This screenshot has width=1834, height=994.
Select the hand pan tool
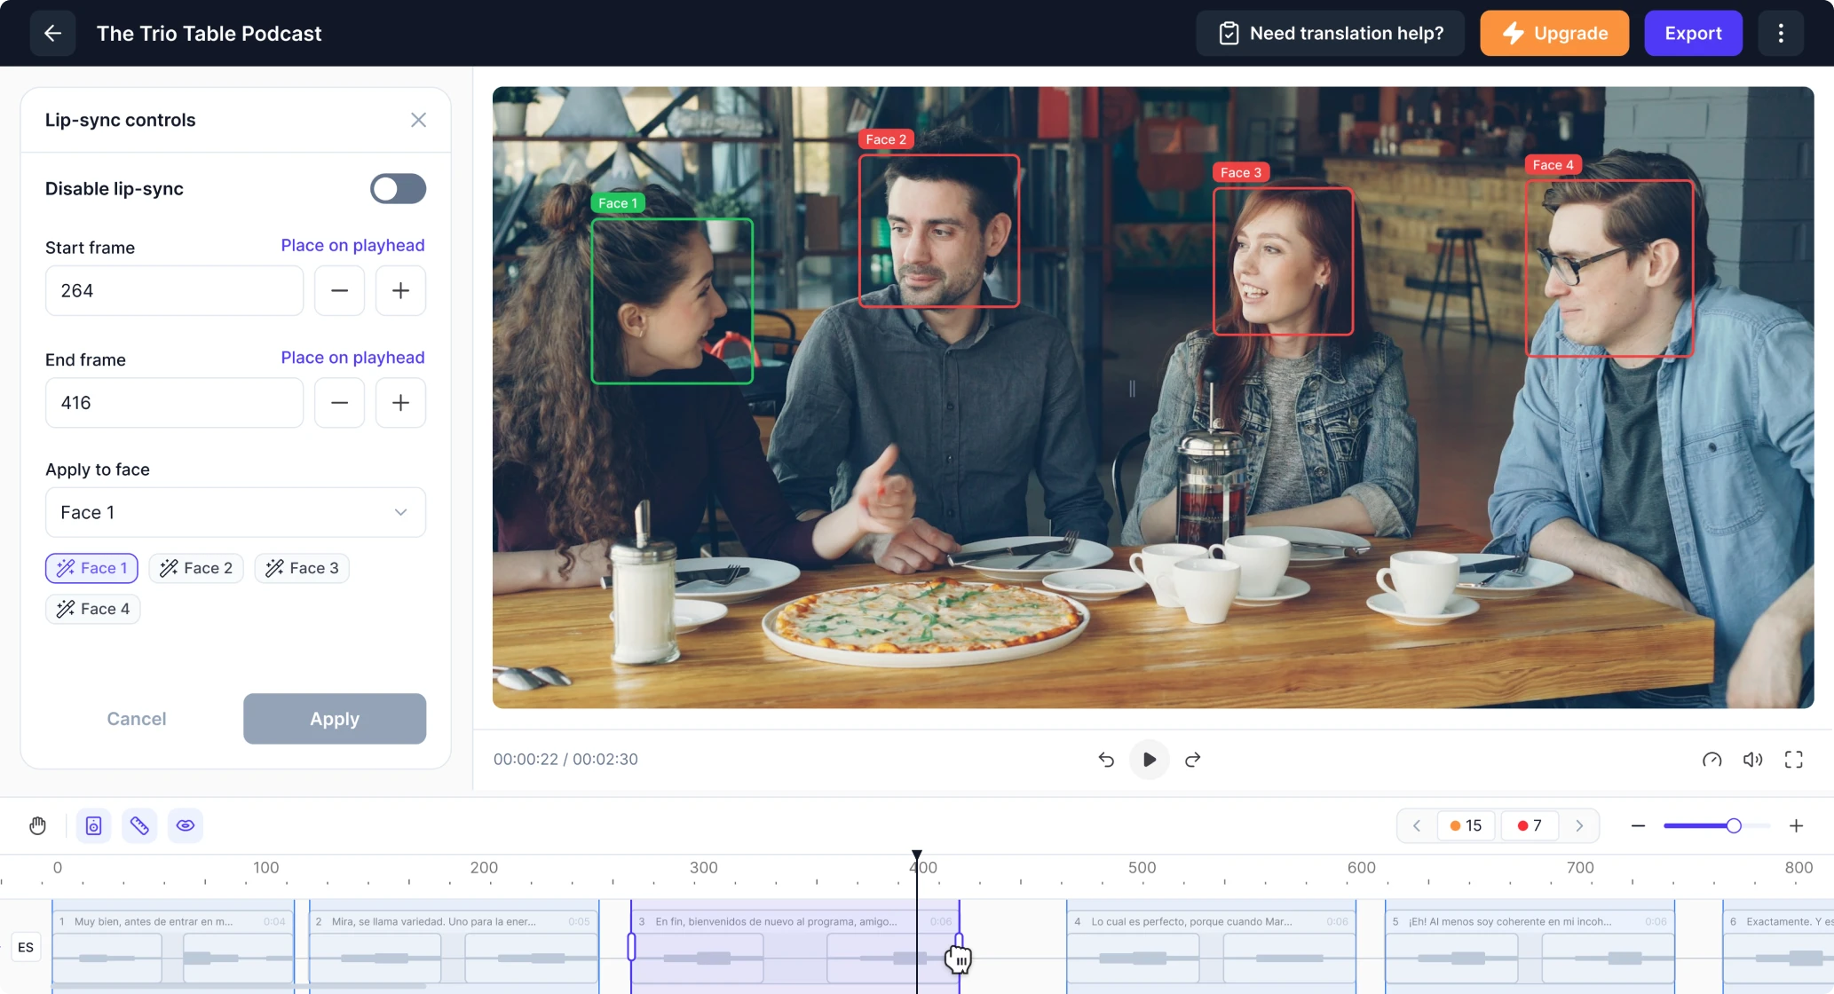[x=37, y=825]
